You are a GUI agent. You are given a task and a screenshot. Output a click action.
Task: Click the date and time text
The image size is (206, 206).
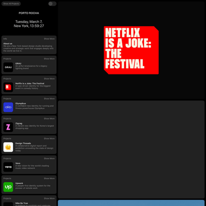29,24
